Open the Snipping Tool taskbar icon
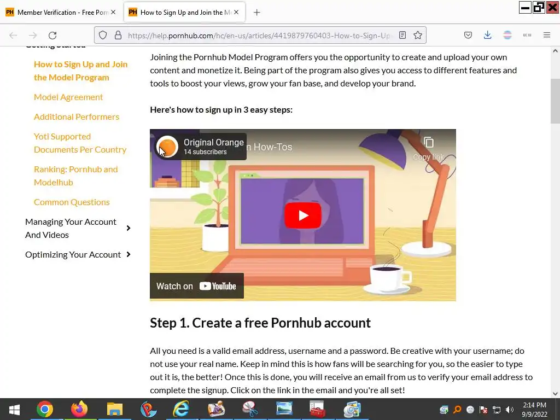This screenshot has width=560, height=420. coord(249,409)
